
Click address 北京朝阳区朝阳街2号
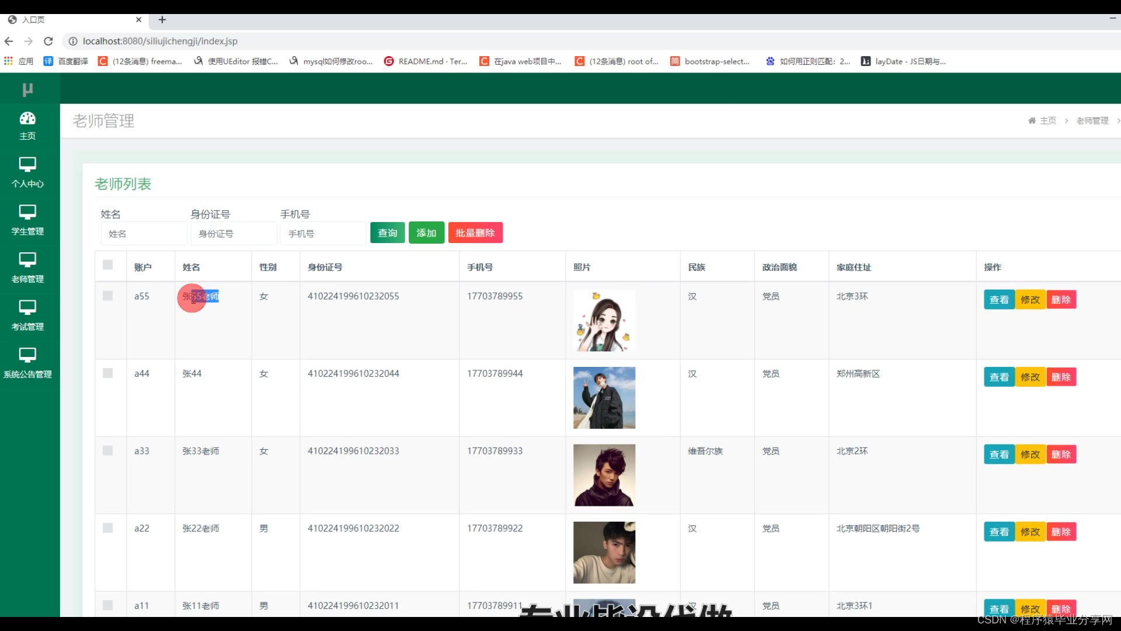(878, 528)
